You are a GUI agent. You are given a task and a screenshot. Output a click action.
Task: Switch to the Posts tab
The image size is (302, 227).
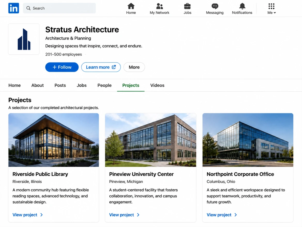pyautogui.click(x=60, y=85)
